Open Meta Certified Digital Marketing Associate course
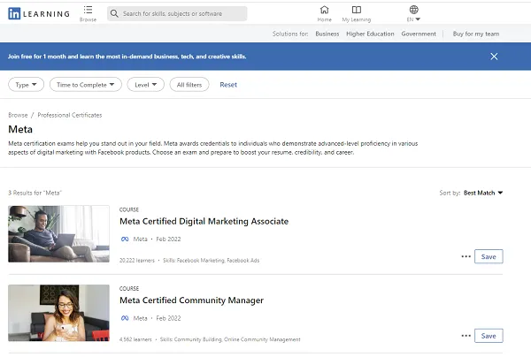This screenshot has height=357, width=531. coord(204,222)
